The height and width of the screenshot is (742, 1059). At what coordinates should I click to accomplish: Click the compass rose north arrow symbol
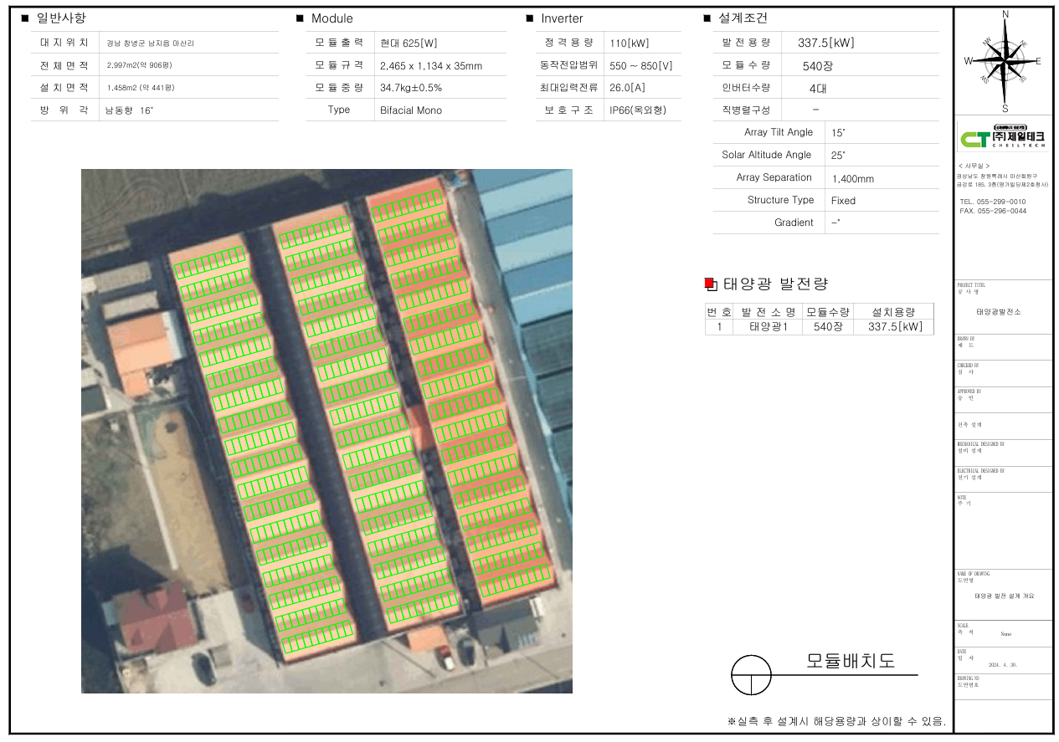click(1003, 59)
